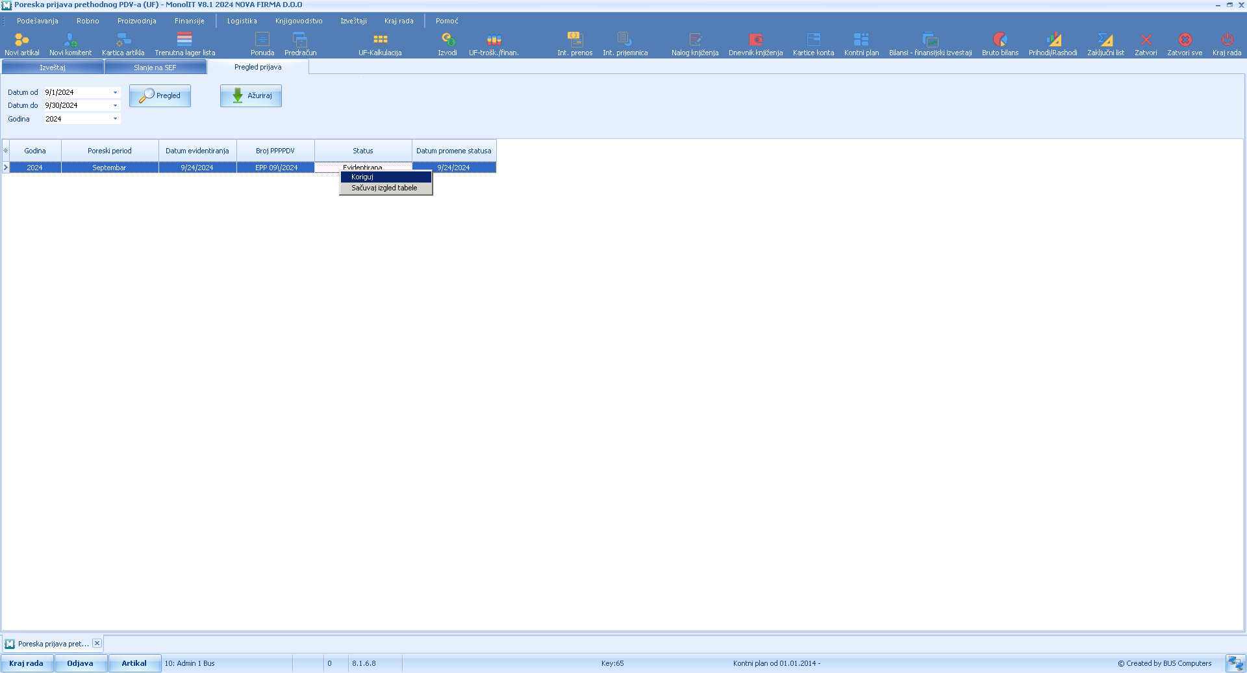Show Trenutna lager lista
This screenshot has width=1247, height=673.
coord(184,44)
